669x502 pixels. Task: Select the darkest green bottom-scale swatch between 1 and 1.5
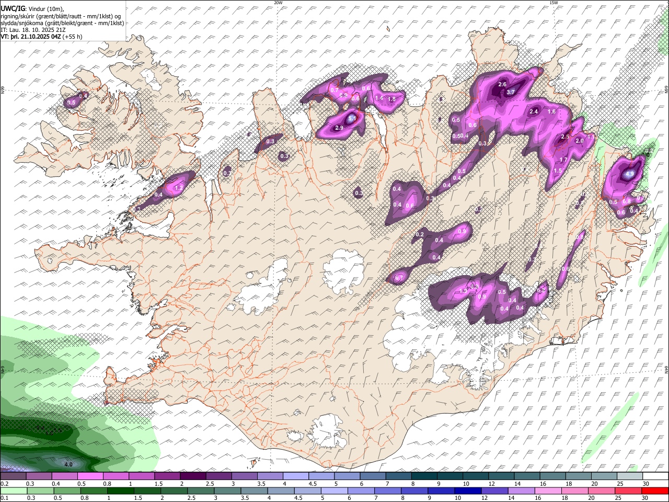click(x=121, y=490)
